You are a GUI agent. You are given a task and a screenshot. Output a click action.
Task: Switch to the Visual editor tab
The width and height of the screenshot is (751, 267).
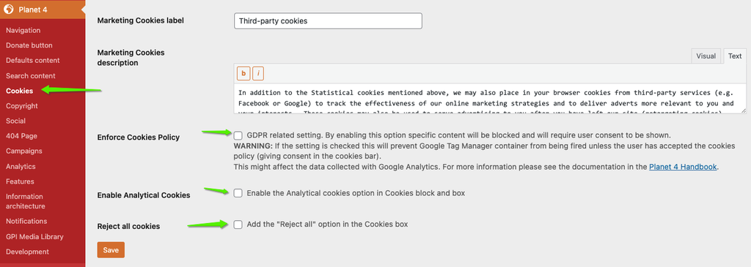(x=706, y=56)
